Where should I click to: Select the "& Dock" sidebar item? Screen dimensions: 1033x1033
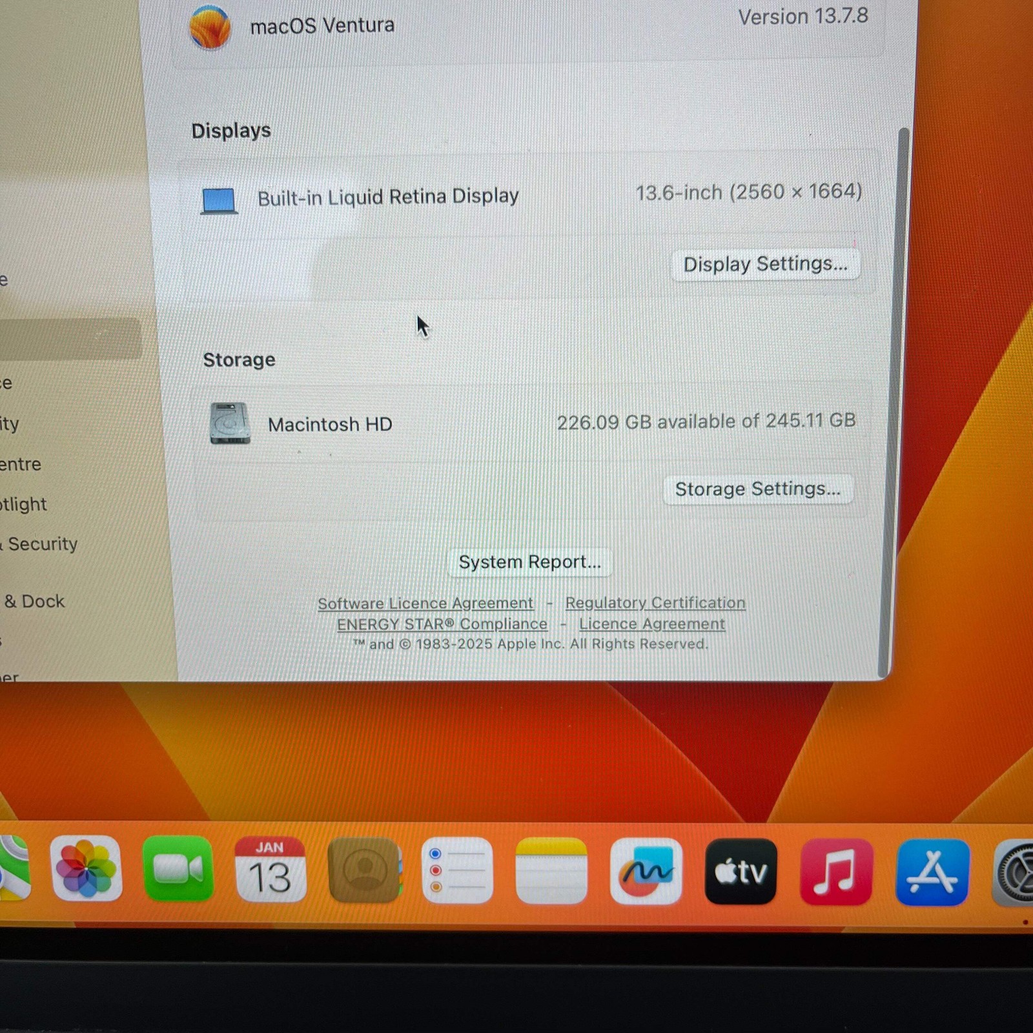click(34, 601)
